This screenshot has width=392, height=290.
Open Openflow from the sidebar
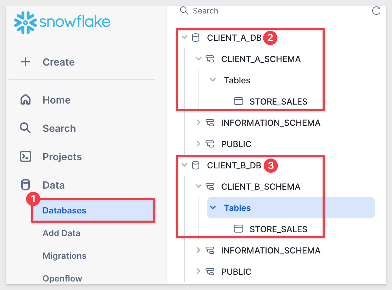(x=62, y=278)
